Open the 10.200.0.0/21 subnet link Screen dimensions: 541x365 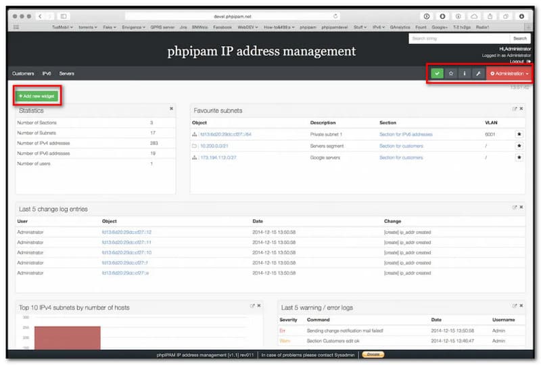(216, 146)
